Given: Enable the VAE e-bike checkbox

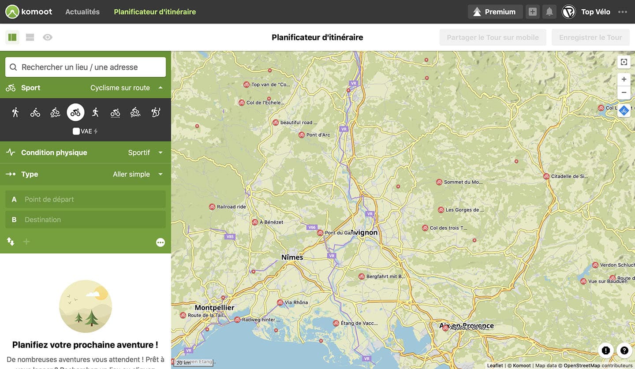Looking at the screenshot, I should 76,131.
